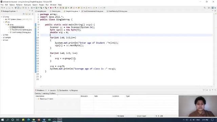The width and height of the screenshot is (217, 122).
Task: Toggle Link with Editor in Package Explorer
Action: (x=26, y=14)
